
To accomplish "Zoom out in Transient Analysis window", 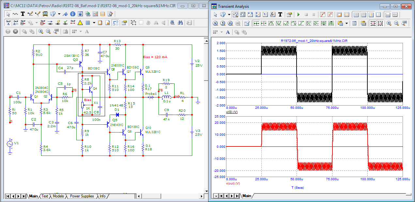I will click(396, 23).
